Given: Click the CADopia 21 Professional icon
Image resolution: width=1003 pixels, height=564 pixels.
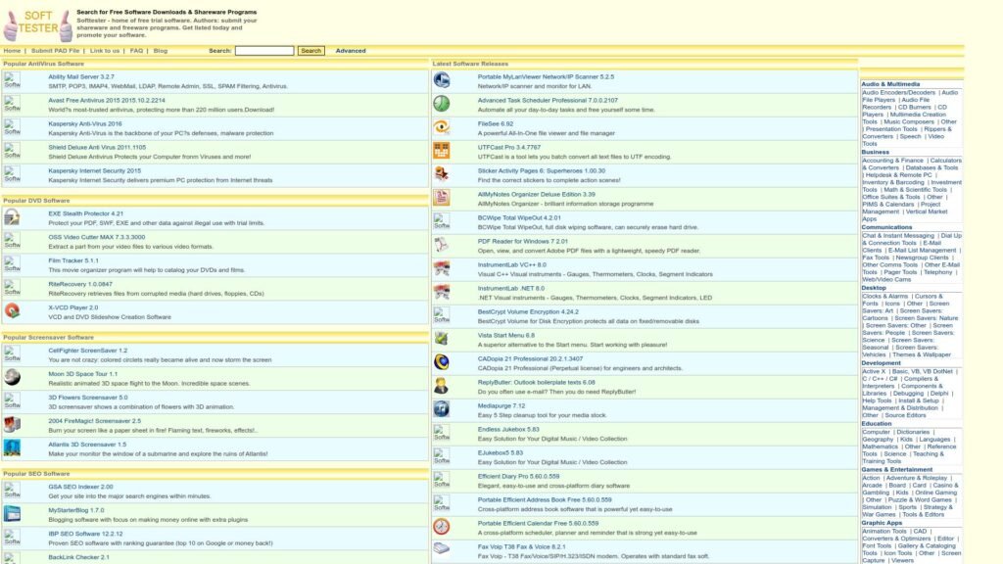Looking at the screenshot, I should [442, 362].
